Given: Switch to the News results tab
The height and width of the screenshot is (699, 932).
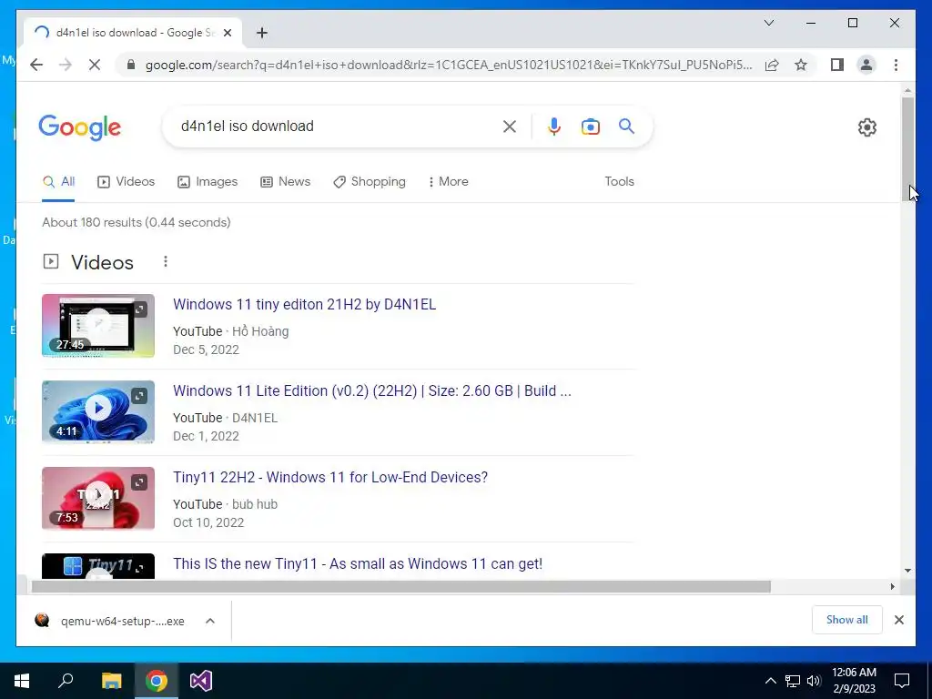Looking at the screenshot, I should (x=285, y=181).
